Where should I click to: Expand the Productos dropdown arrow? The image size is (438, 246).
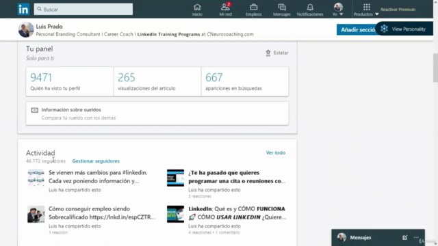tap(376, 14)
